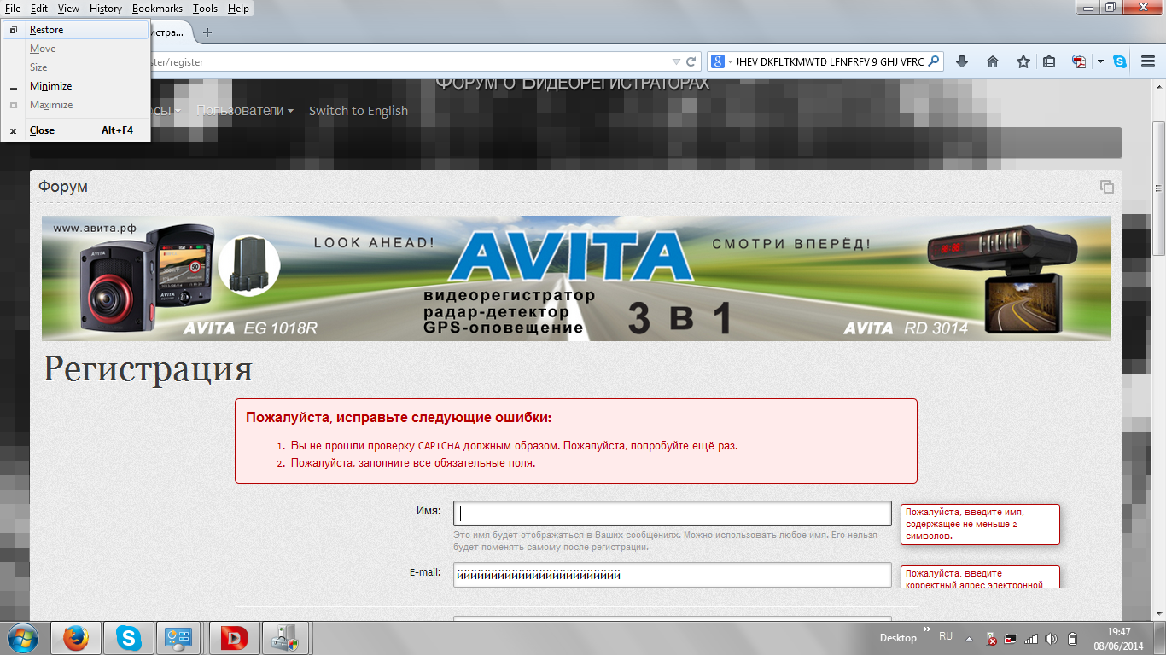Open the URL bar history dropdown arrow
Screen dimensions: 1166x655
click(676, 61)
